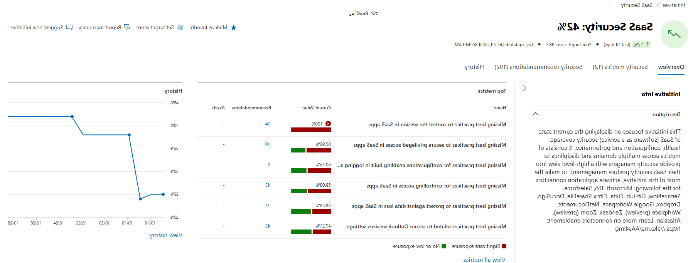Screen dimensions: 698x263
Task: Click the red error icon beside 100%
Action: coord(328,124)
